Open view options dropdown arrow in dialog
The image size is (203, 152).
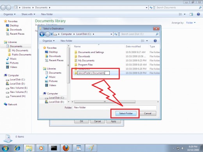(147, 41)
